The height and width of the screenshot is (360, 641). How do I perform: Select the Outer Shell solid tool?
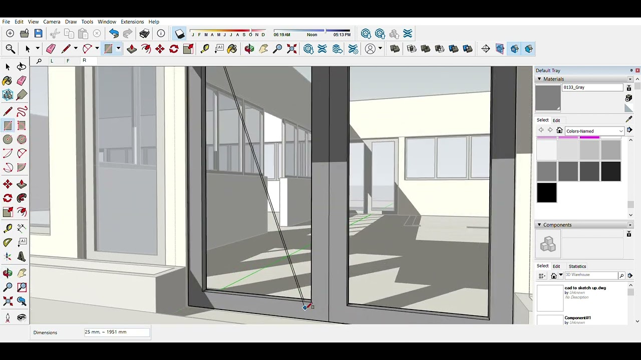pyautogui.click(x=395, y=48)
